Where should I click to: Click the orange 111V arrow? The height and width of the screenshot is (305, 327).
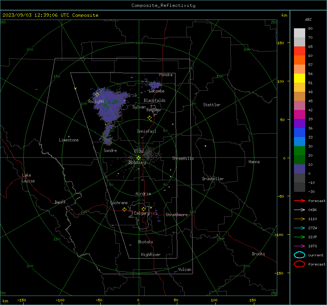pos(299,219)
